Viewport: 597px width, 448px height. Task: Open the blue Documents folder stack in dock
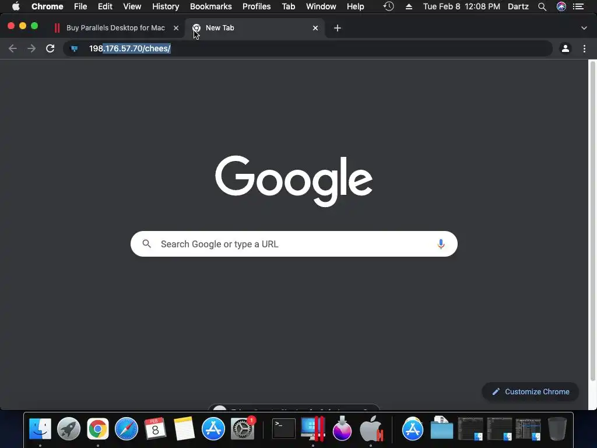442,429
